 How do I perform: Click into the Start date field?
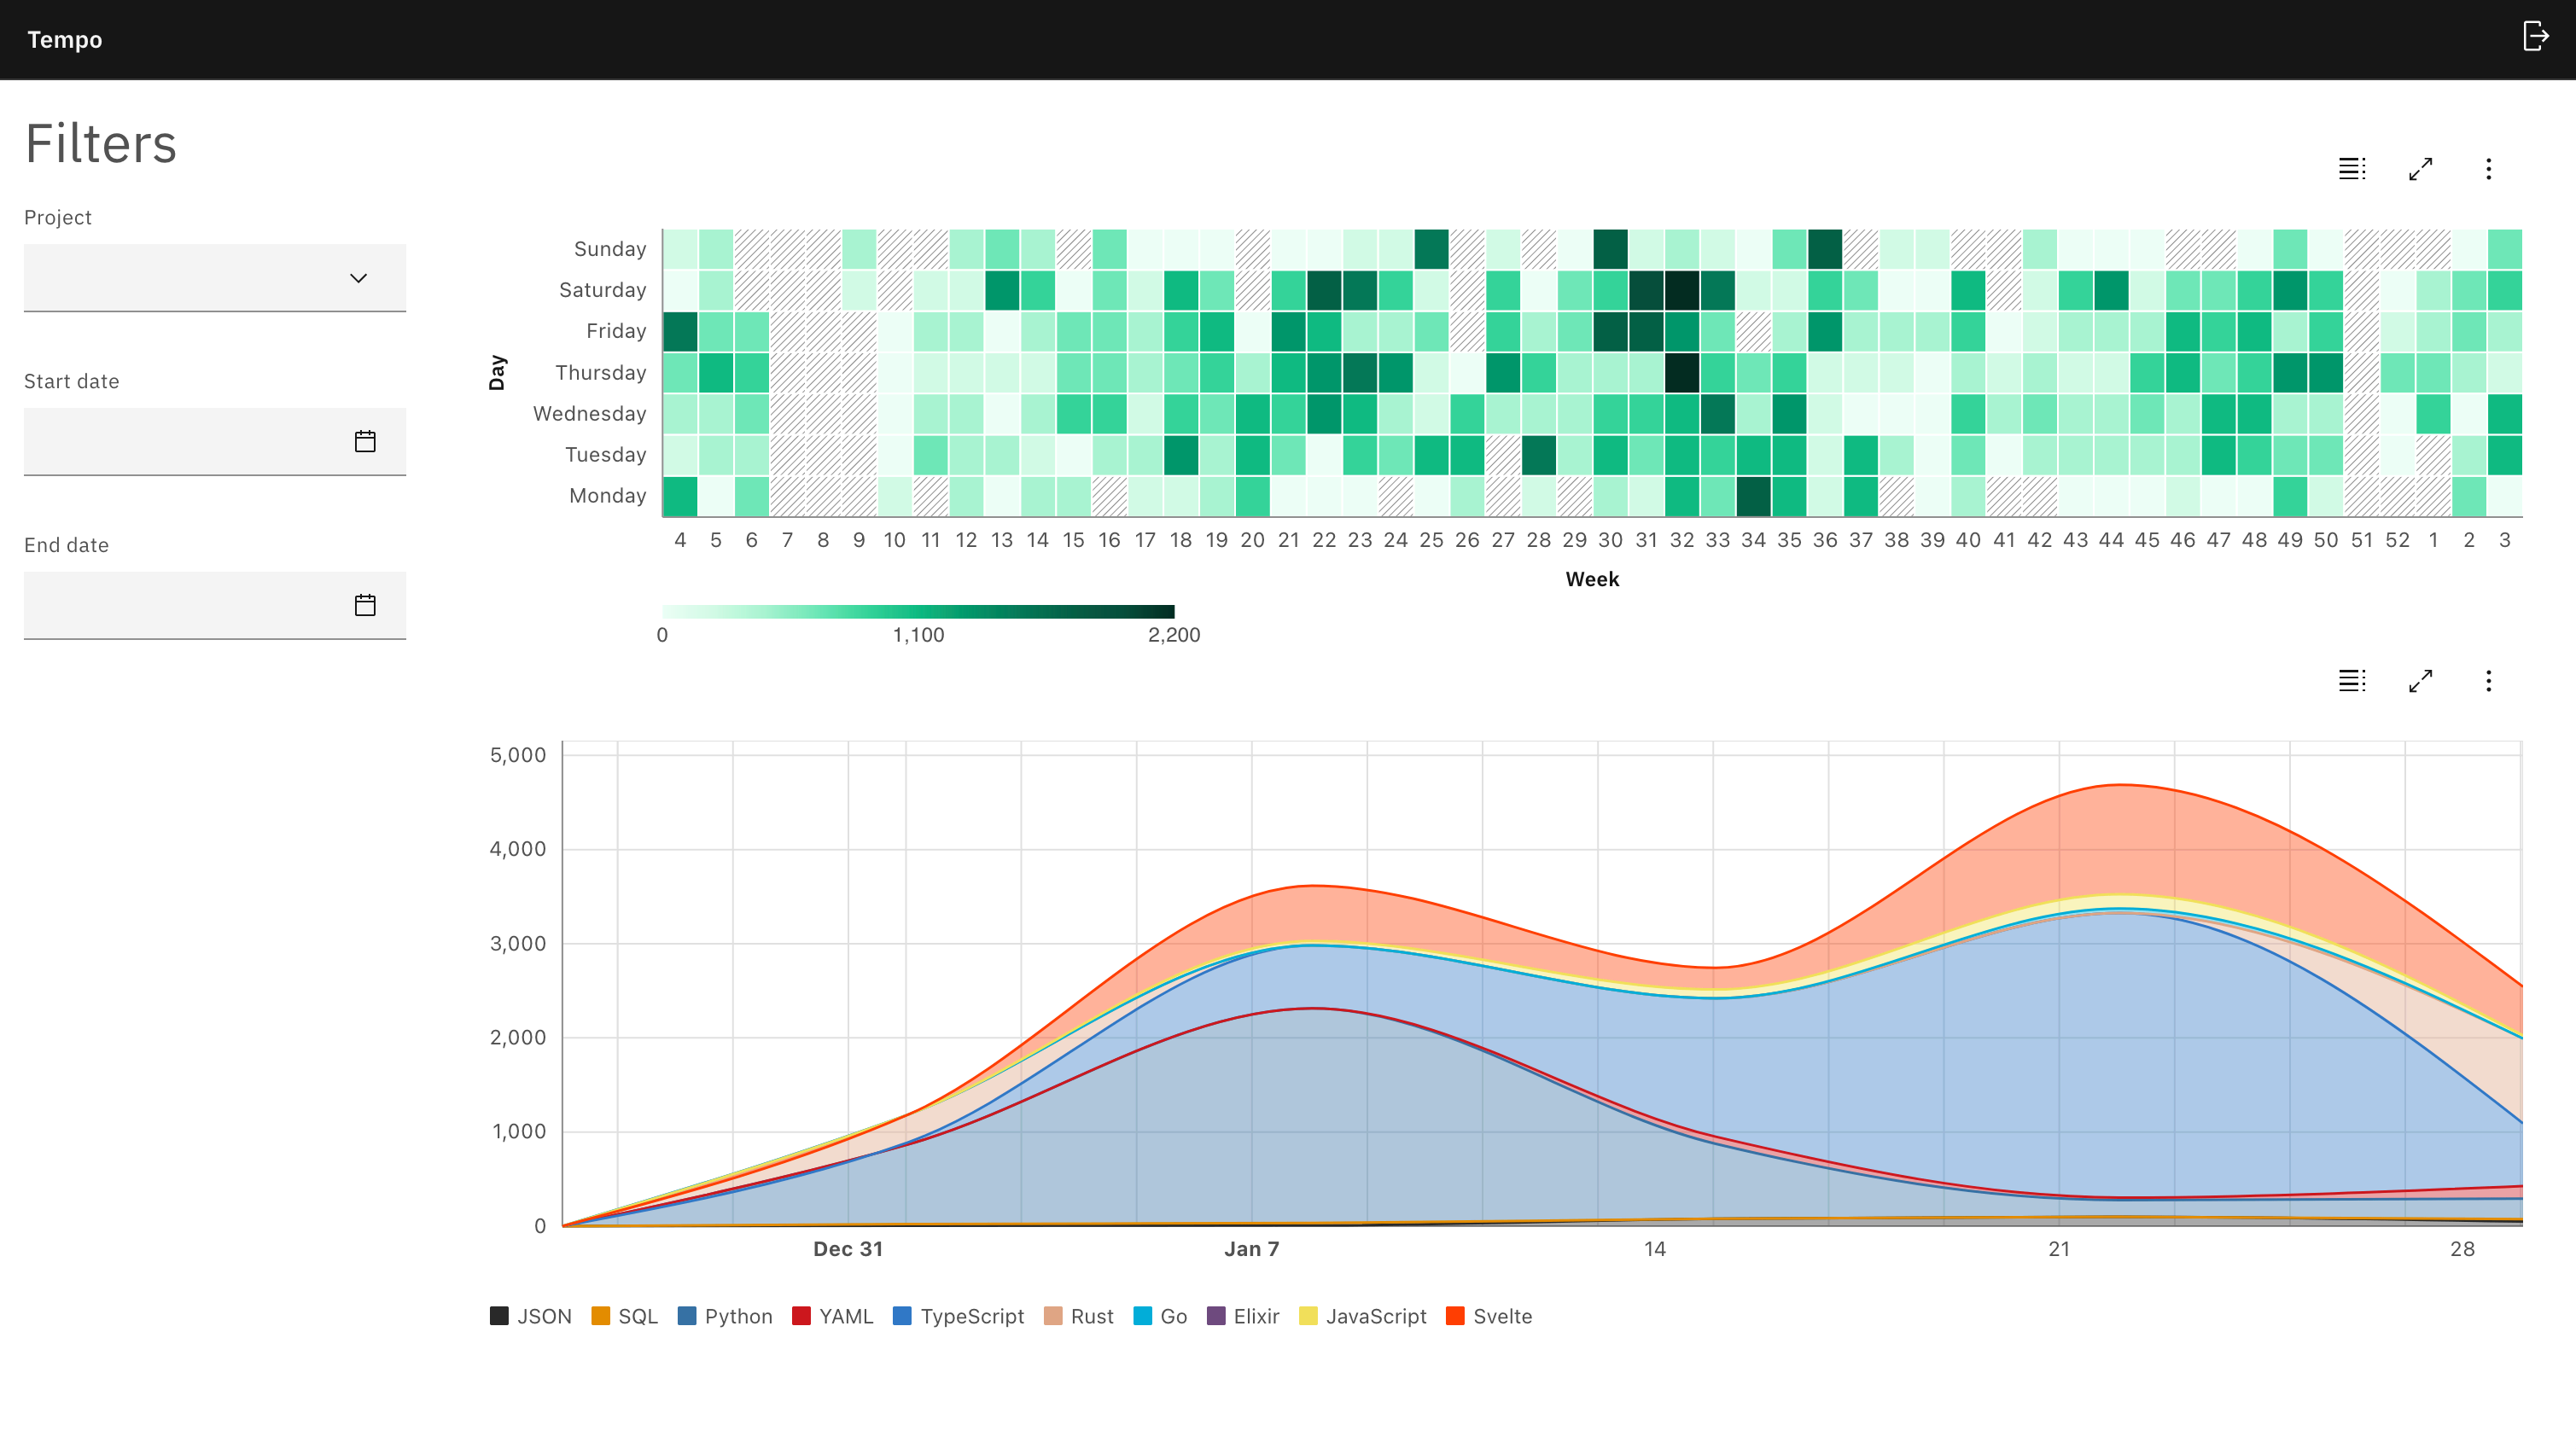click(185, 441)
